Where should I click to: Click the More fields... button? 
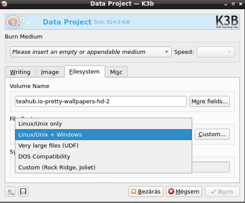[x=209, y=101]
